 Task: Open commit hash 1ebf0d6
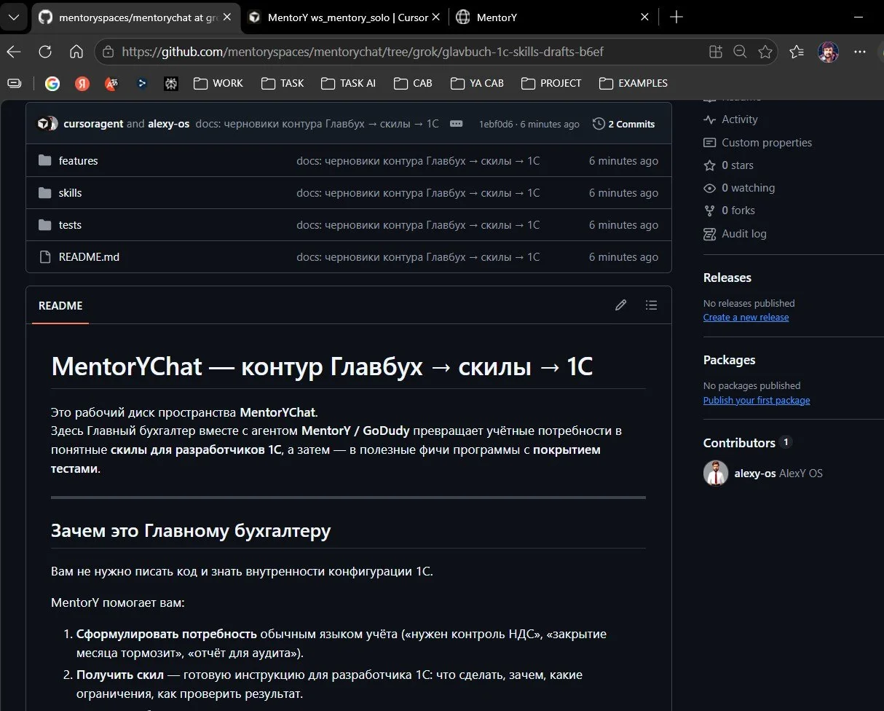496,125
